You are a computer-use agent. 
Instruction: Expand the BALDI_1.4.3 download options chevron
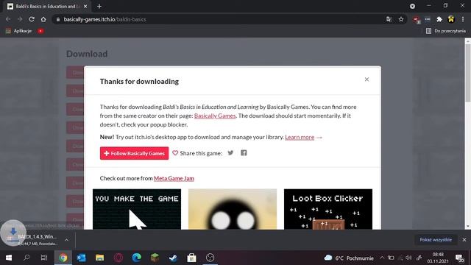point(66,240)
